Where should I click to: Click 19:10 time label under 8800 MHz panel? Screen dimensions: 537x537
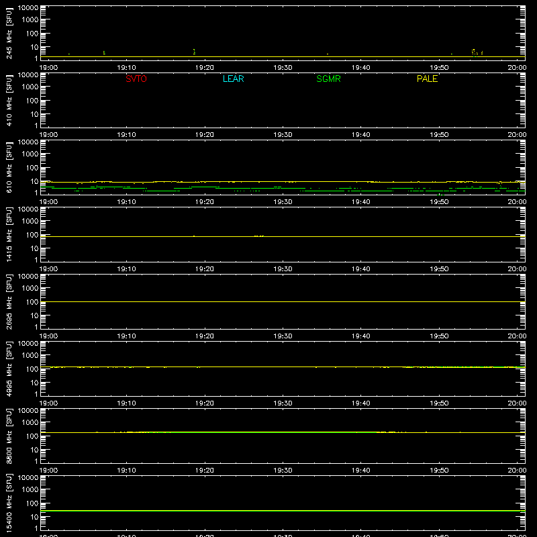[126, 471]
